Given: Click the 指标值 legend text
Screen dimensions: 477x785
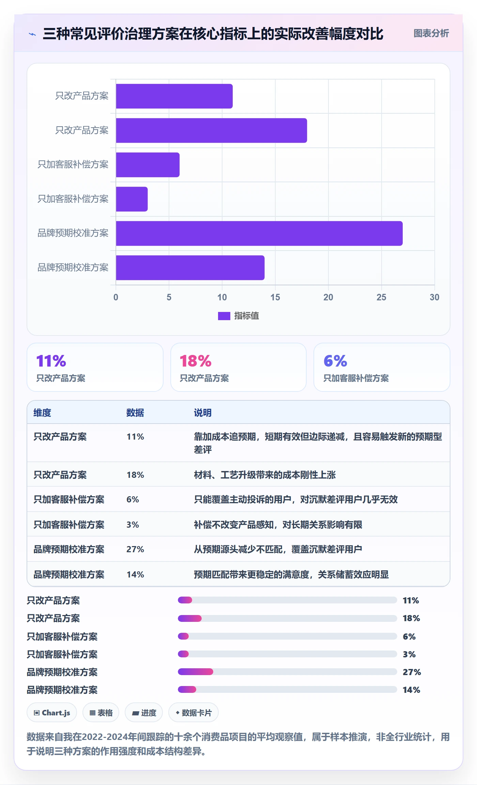Looking at the screenshot, I should pos(246,316).
